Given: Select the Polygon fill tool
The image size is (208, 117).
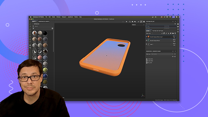Looking at the screenshot, I should tap(30, 32).
